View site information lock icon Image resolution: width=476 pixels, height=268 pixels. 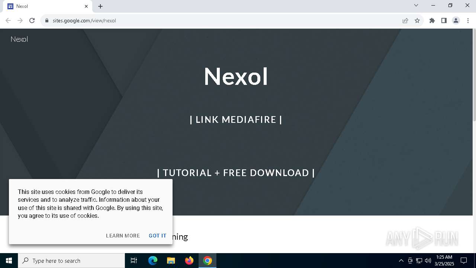pyautogui.click(x=47, y=20)
